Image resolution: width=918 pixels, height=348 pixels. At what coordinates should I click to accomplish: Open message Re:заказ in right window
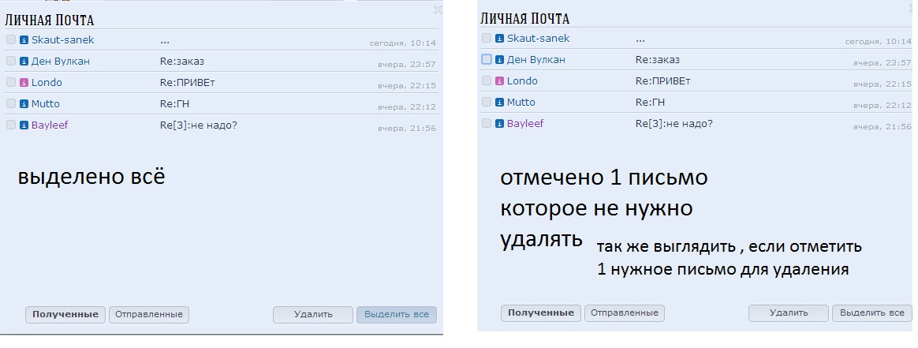pyautogui.click(x=658, y=59)
